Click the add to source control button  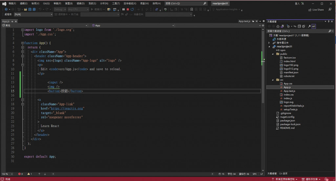tap(284, 179)
